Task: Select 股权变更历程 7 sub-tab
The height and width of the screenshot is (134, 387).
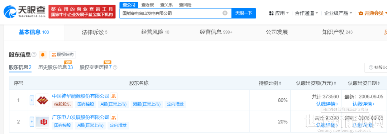Action: tap(96, 67)
